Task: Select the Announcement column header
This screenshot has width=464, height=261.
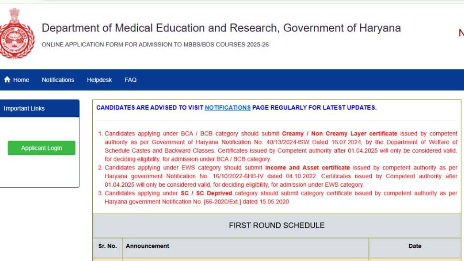Action: (147, 246)
